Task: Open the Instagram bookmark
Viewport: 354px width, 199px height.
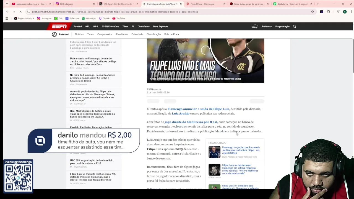Action: (44, 19)
